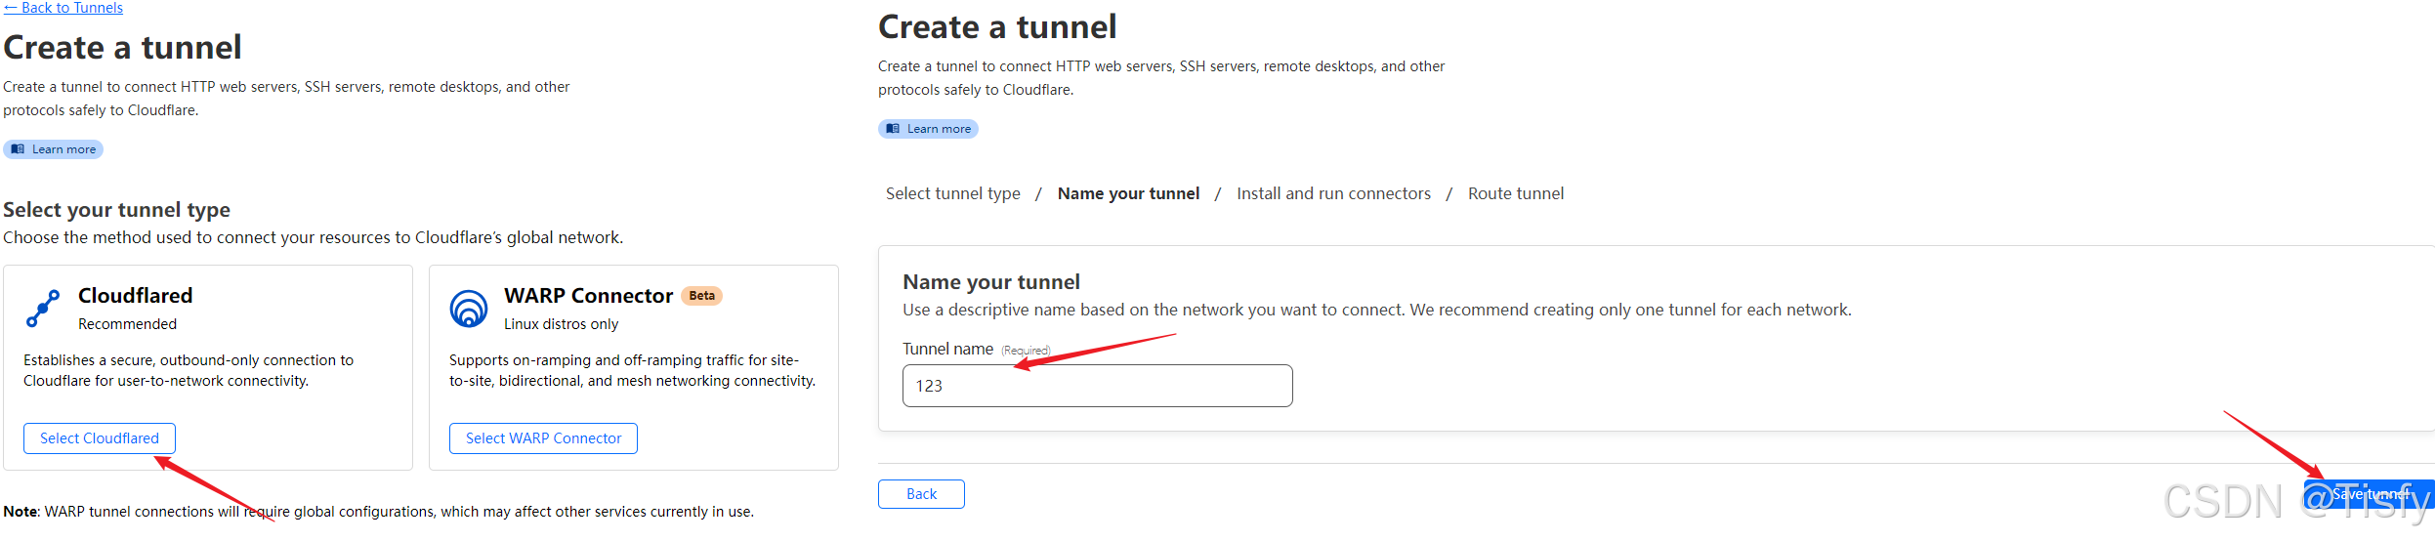The width and height of the screenshot is (2435, 541).
Task: Jump to Install and run connectors step
Action: point(1333,193)
